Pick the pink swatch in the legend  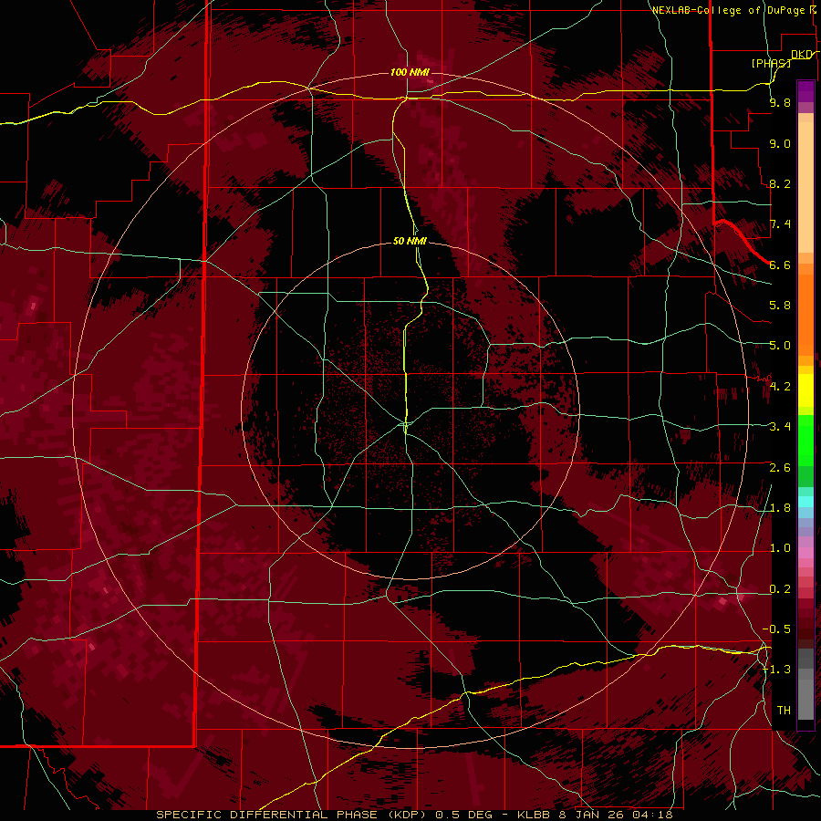pyautogui.click(x=805, y=553)
